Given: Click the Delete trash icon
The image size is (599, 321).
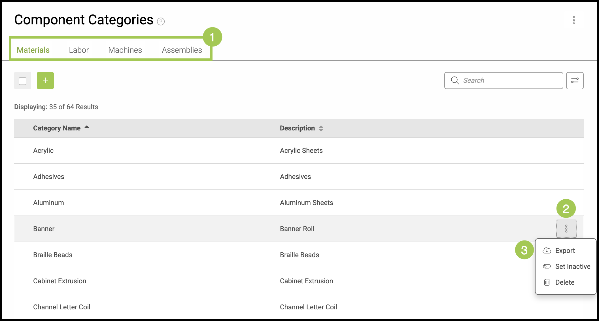Looking at the screenshot, I should click(547, 282).
